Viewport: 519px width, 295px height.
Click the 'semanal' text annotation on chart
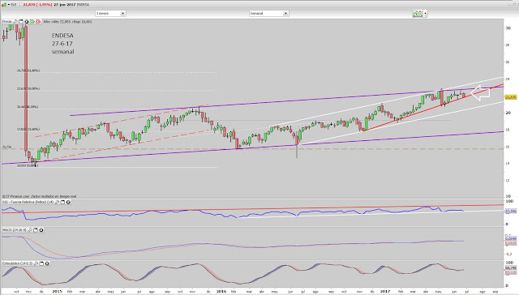(63, 52)
